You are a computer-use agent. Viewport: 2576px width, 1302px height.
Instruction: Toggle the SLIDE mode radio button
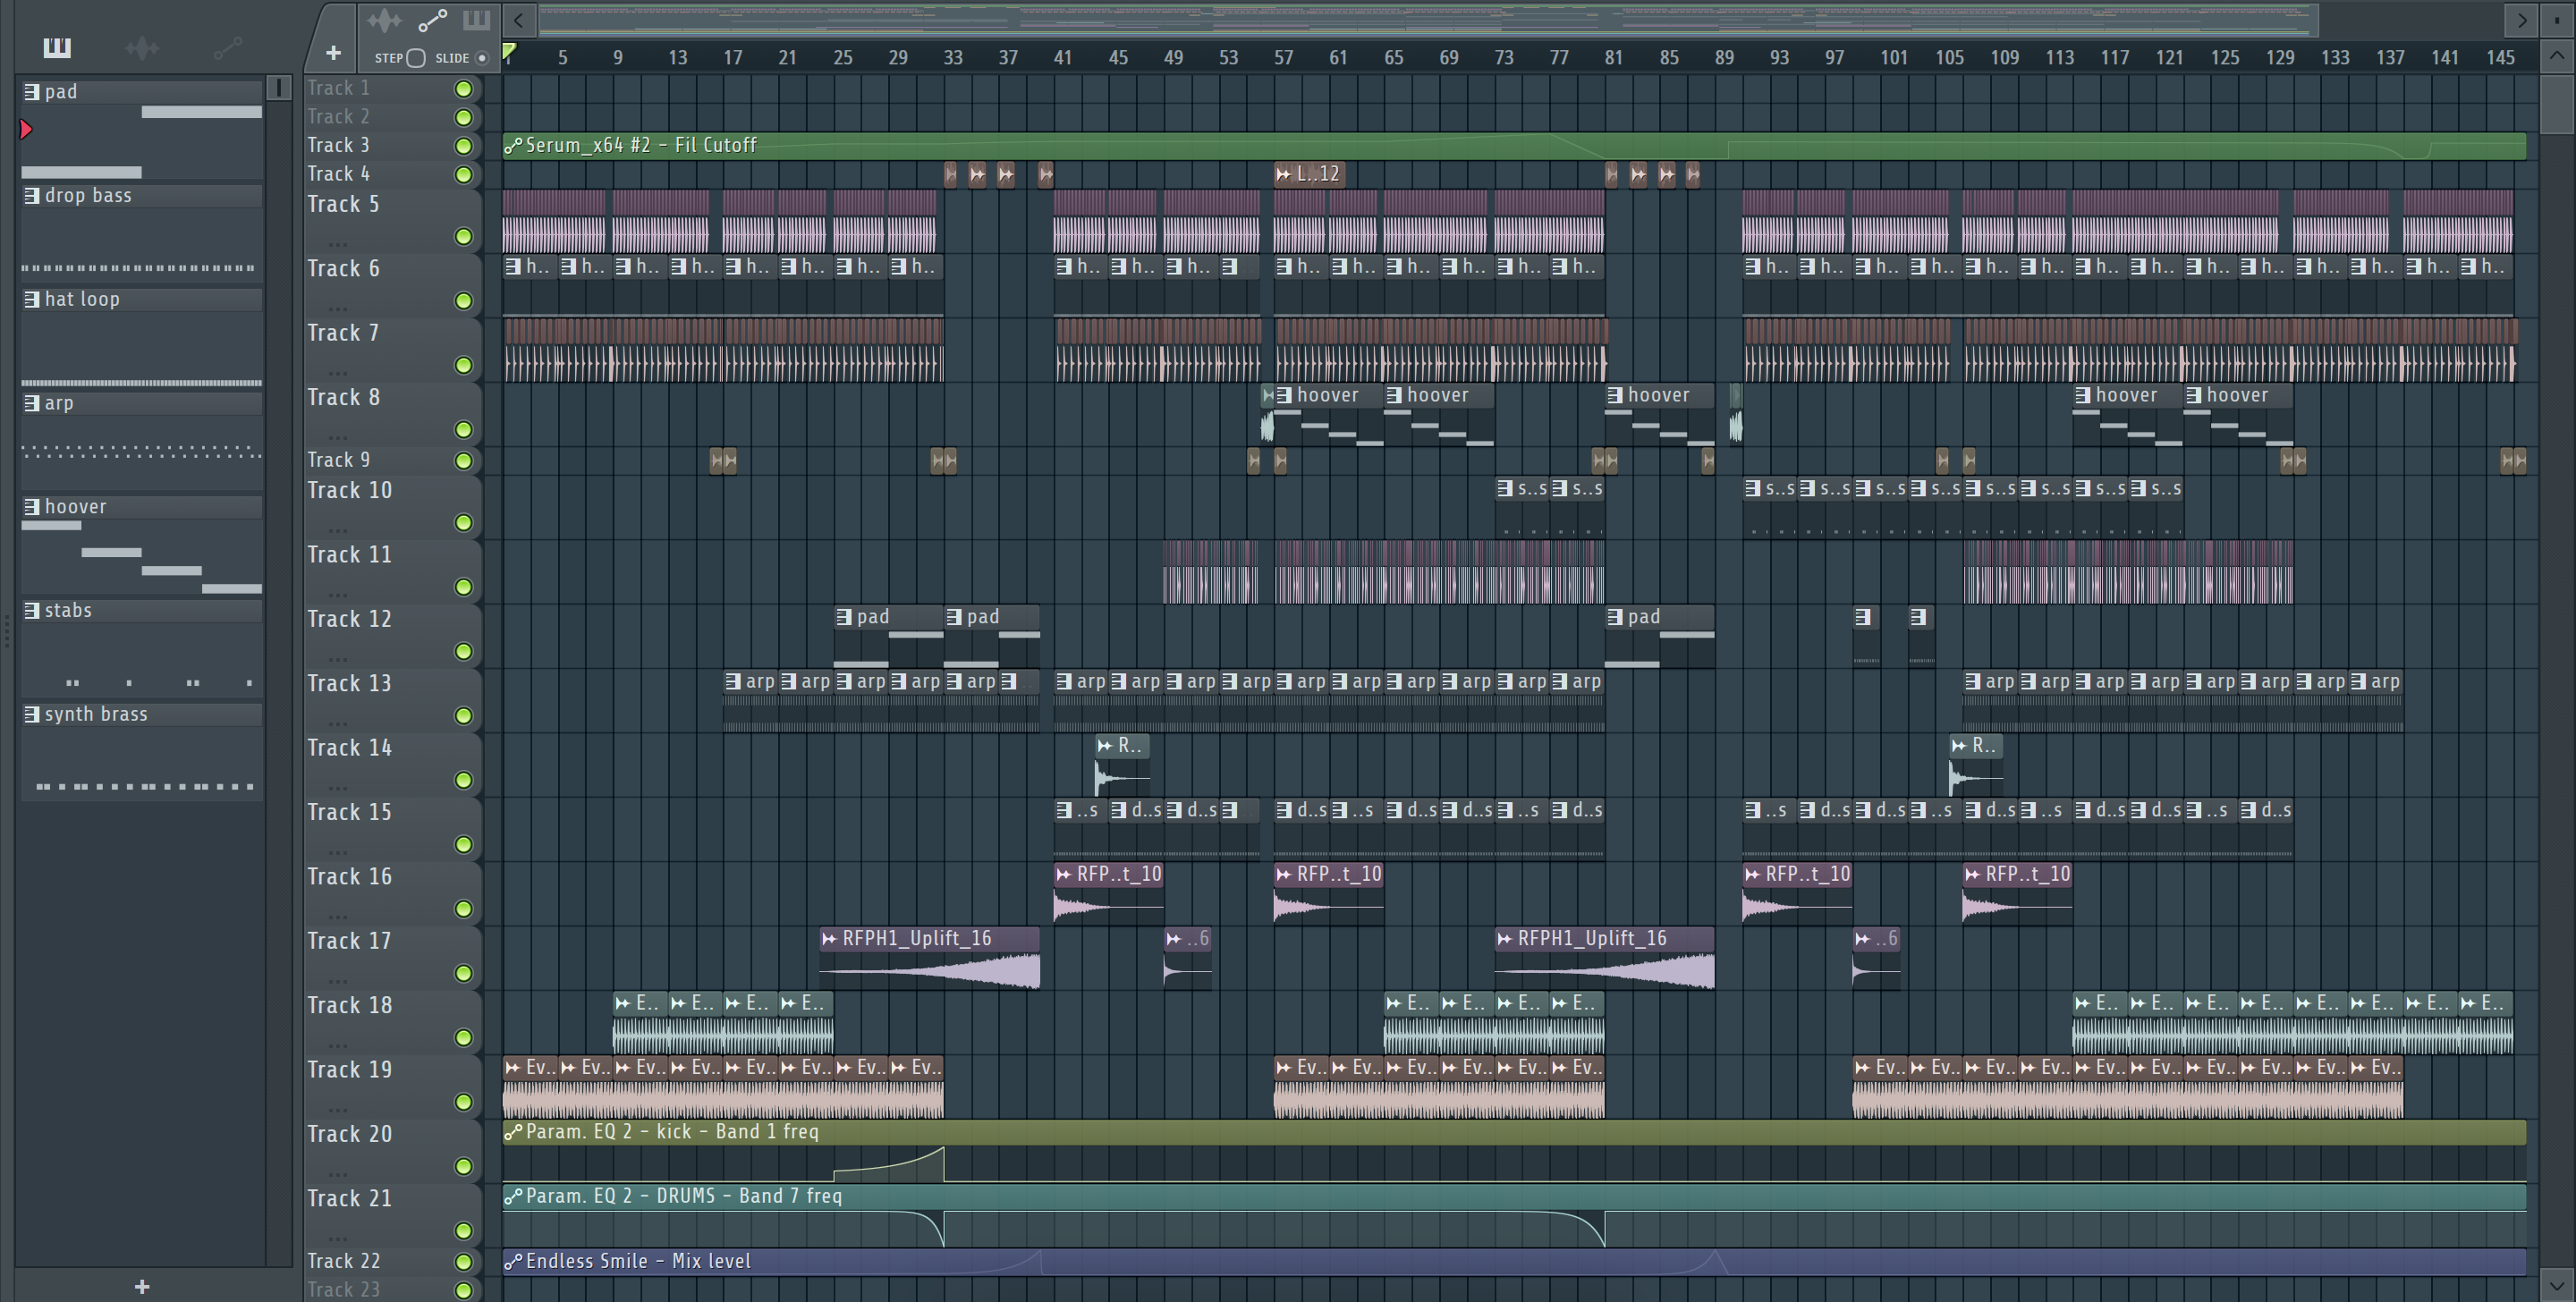tap(482, 58)
